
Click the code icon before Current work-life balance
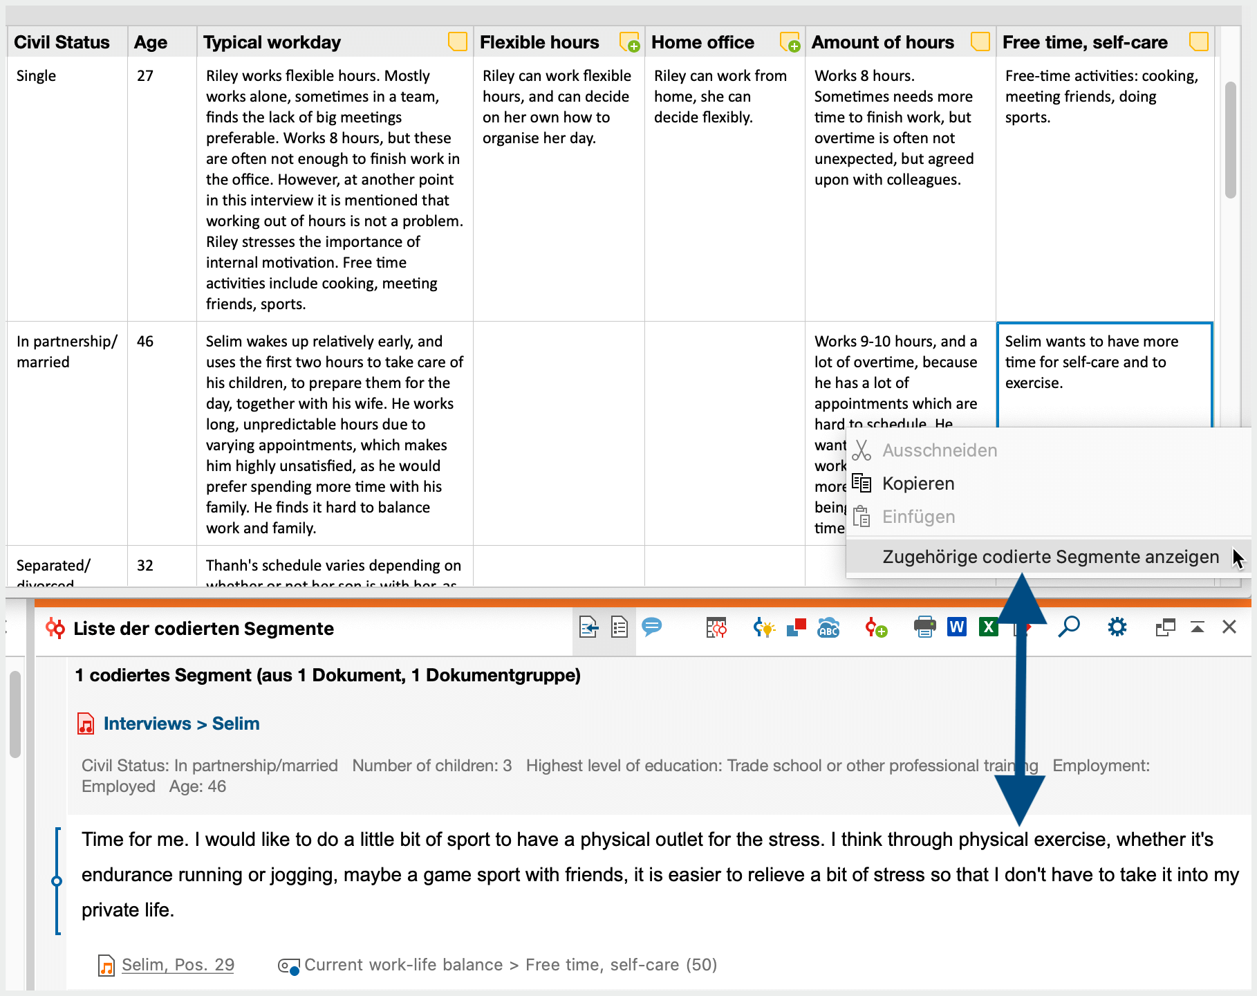coord(288,966)
